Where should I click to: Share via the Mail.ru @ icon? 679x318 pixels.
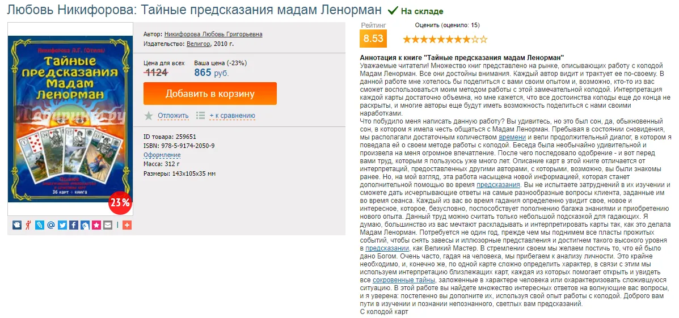(50, 225)
